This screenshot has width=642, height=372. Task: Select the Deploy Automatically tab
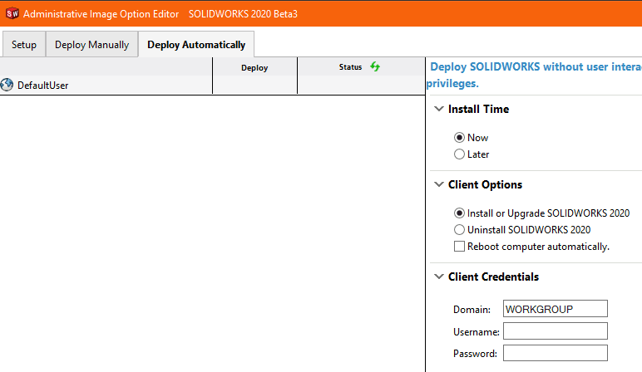[196, 45]
